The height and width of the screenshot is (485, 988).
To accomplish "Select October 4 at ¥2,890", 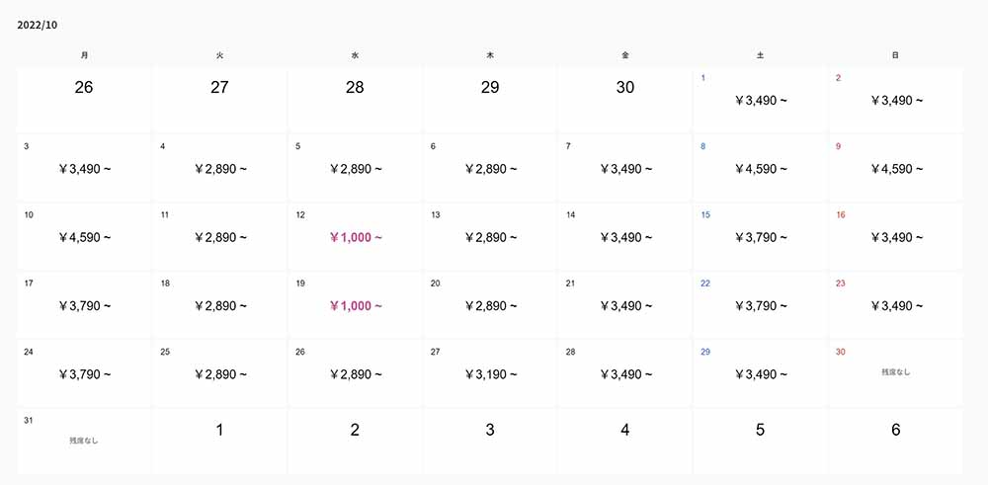I will click(x=219, y=169).
